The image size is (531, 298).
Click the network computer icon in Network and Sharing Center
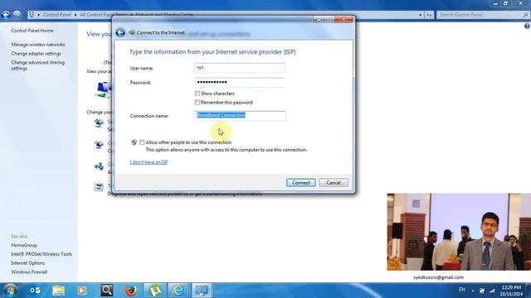(103, 90)
